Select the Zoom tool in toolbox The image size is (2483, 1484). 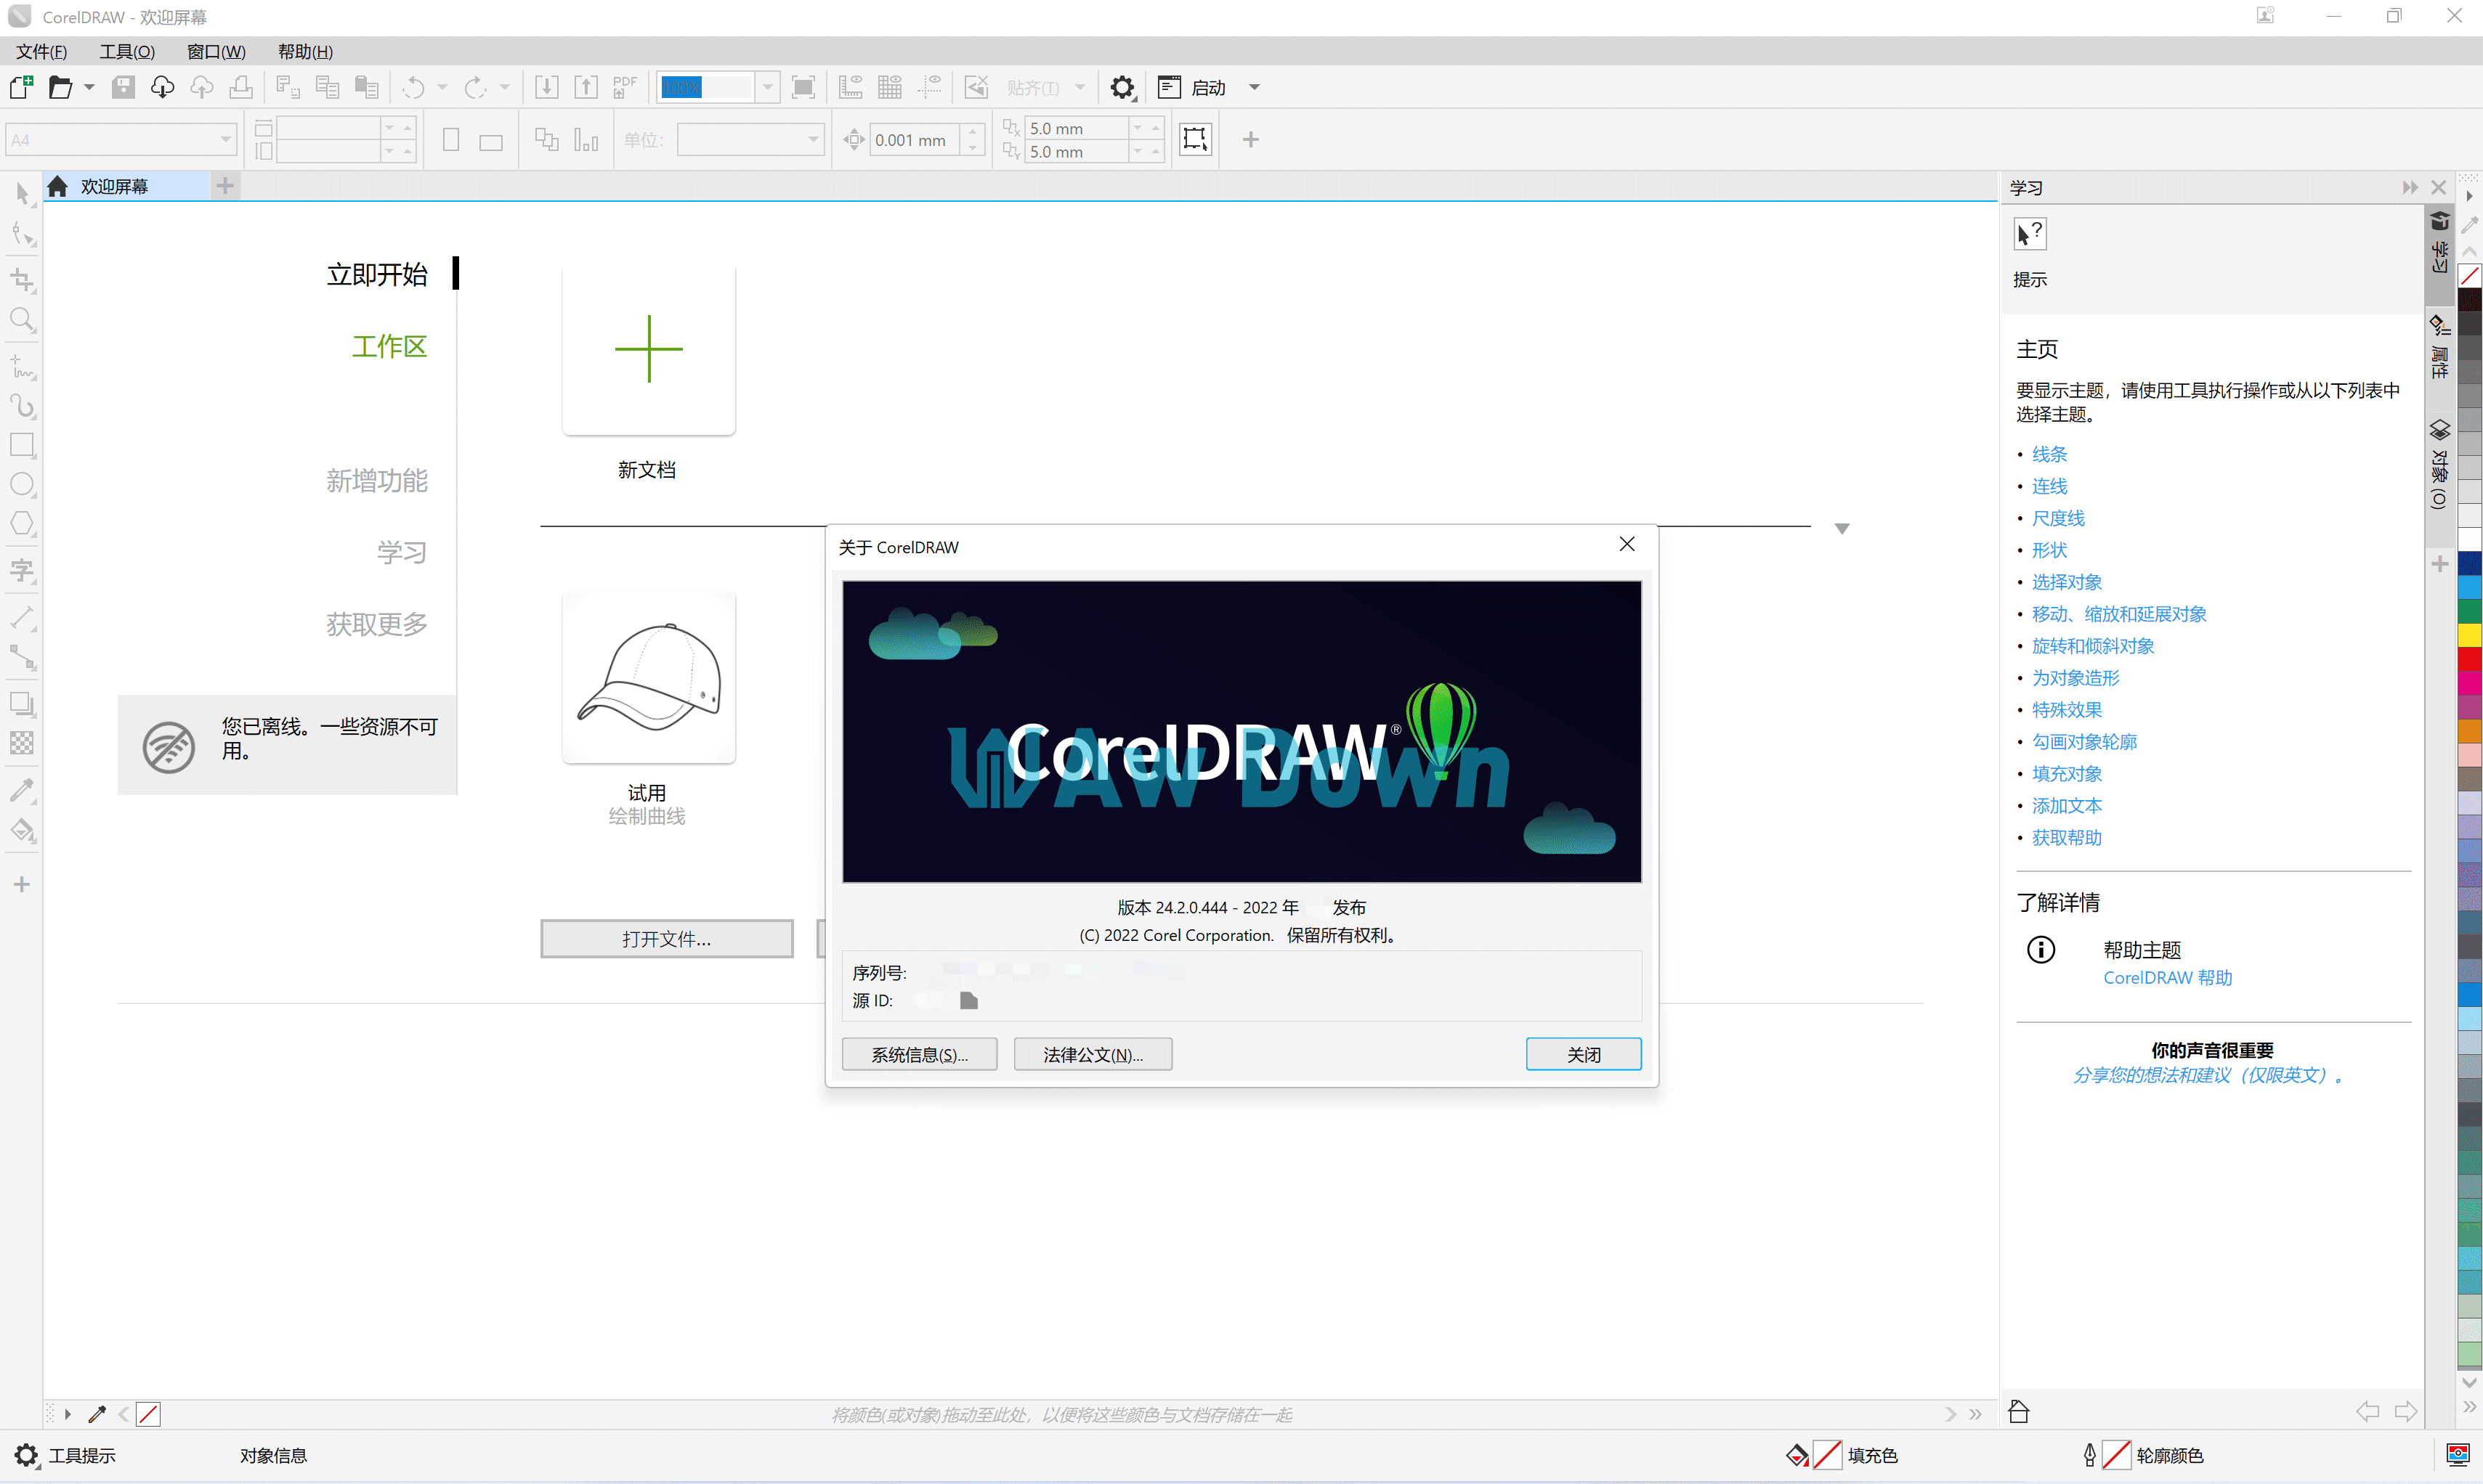[22, 320]
